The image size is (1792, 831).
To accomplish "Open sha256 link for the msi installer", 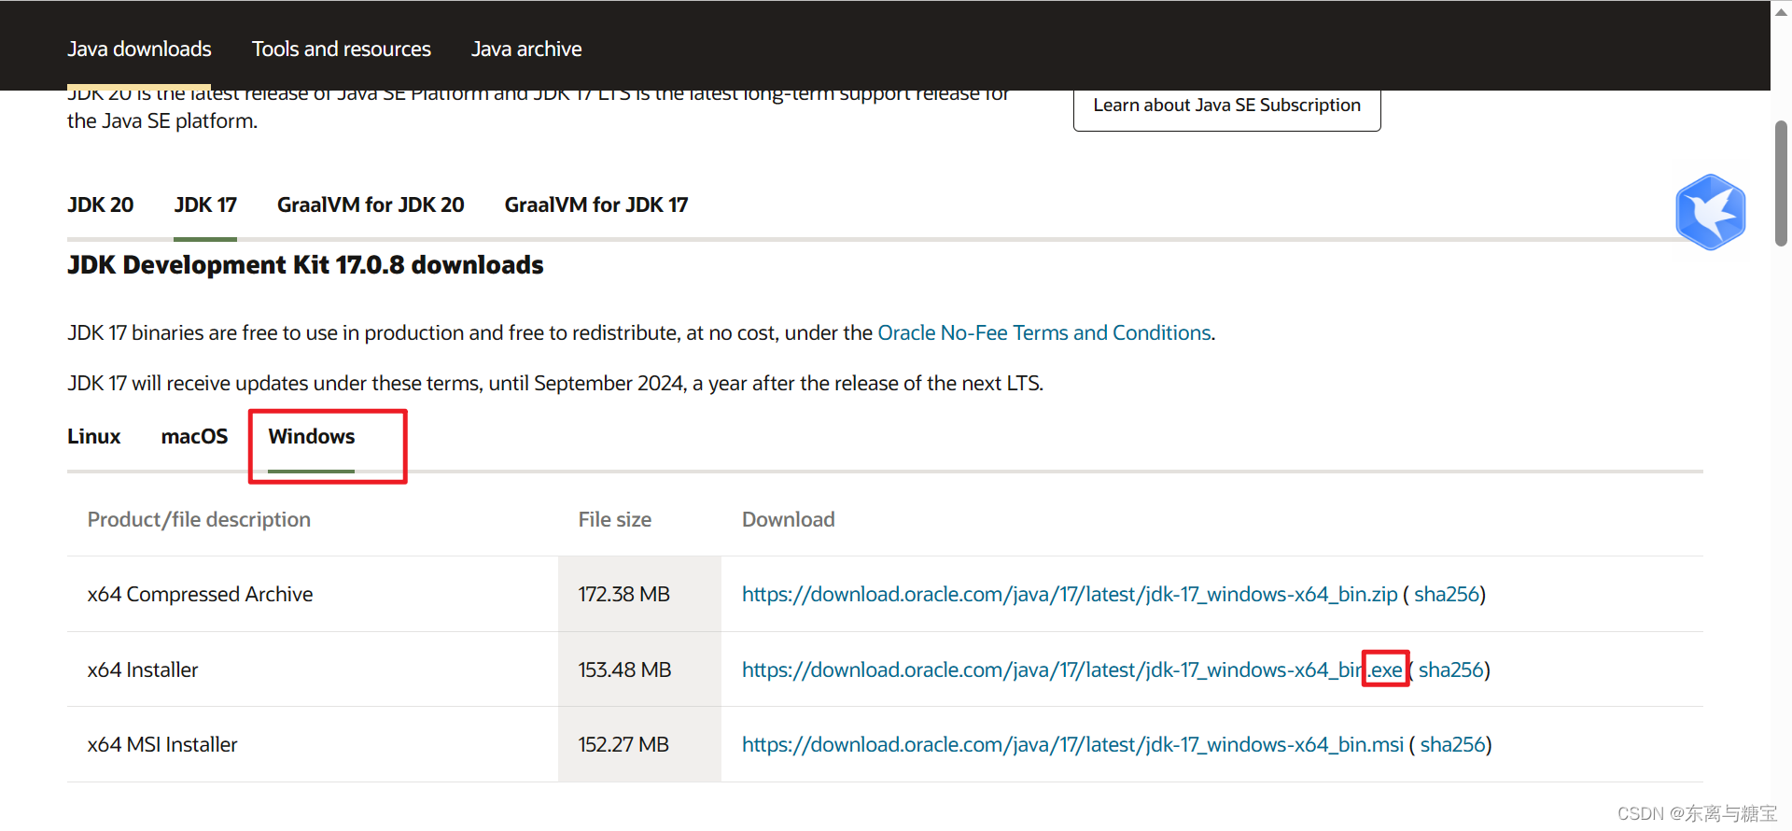I will click(1452, 744).
